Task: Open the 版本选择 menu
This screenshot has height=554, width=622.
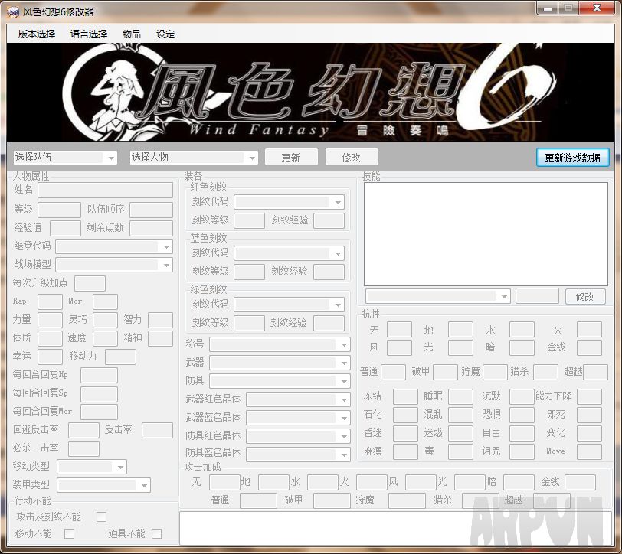Action: click(x=37, y=34)
